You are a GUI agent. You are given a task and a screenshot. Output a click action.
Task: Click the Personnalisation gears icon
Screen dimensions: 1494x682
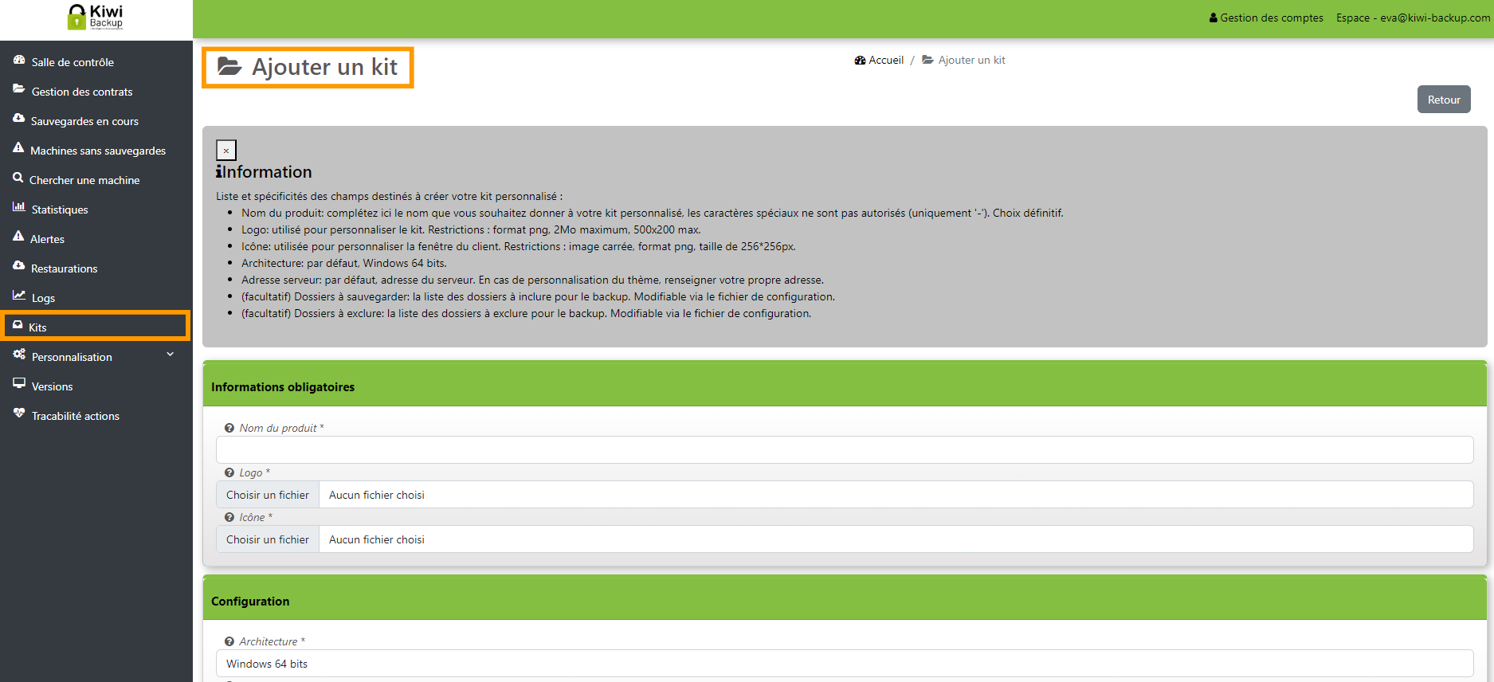coord(19,355)
